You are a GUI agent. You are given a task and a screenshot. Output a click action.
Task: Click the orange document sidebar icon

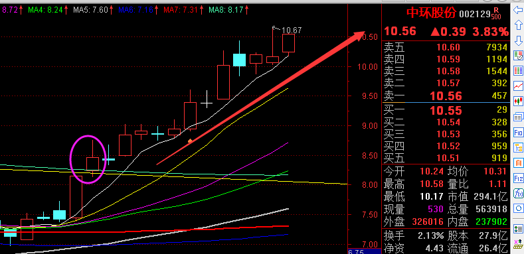pos(518,163)
